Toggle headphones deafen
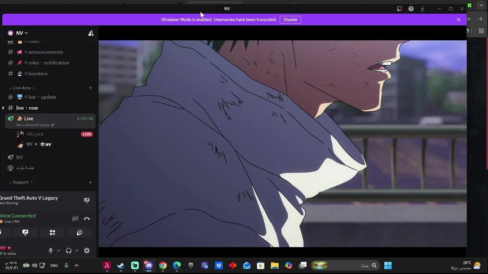This screenshot has height=274, width=488. click(x=69, y=250)
